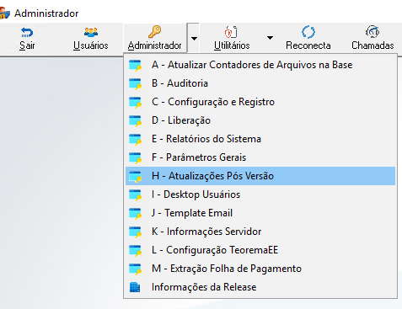Click the icon beside E - Relatórios do Sistema
The width and height of the screenshot is (402, 309).
135,140
